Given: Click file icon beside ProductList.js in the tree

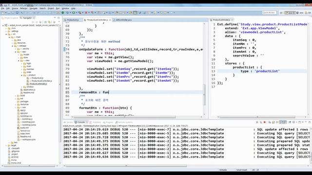Looking at the screenshot, I should click(x=28, y=78).
